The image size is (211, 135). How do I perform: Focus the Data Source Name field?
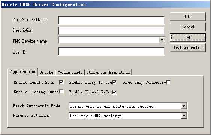(111, 20)
